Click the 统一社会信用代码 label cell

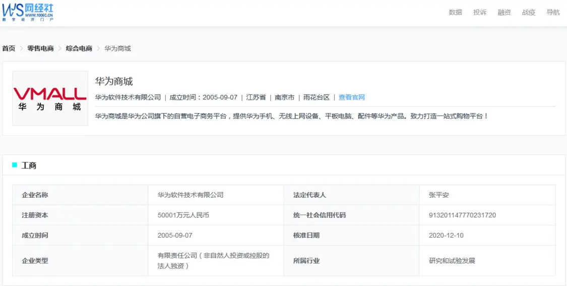(x=351, y=215)
